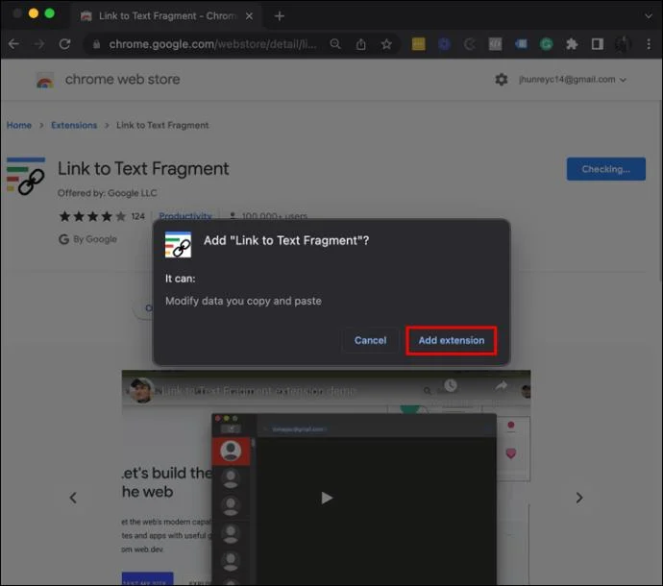
Task: Click the address bar URL
Action: pos(212,44)
